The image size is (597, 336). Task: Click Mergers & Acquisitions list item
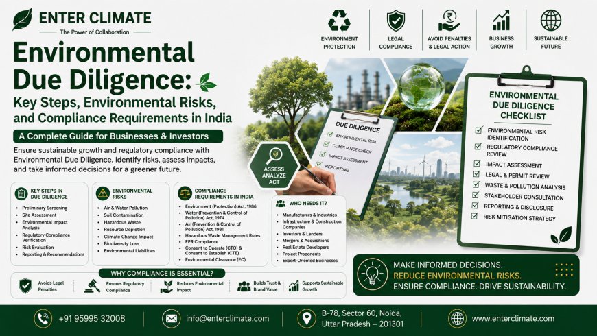(306, 241)
